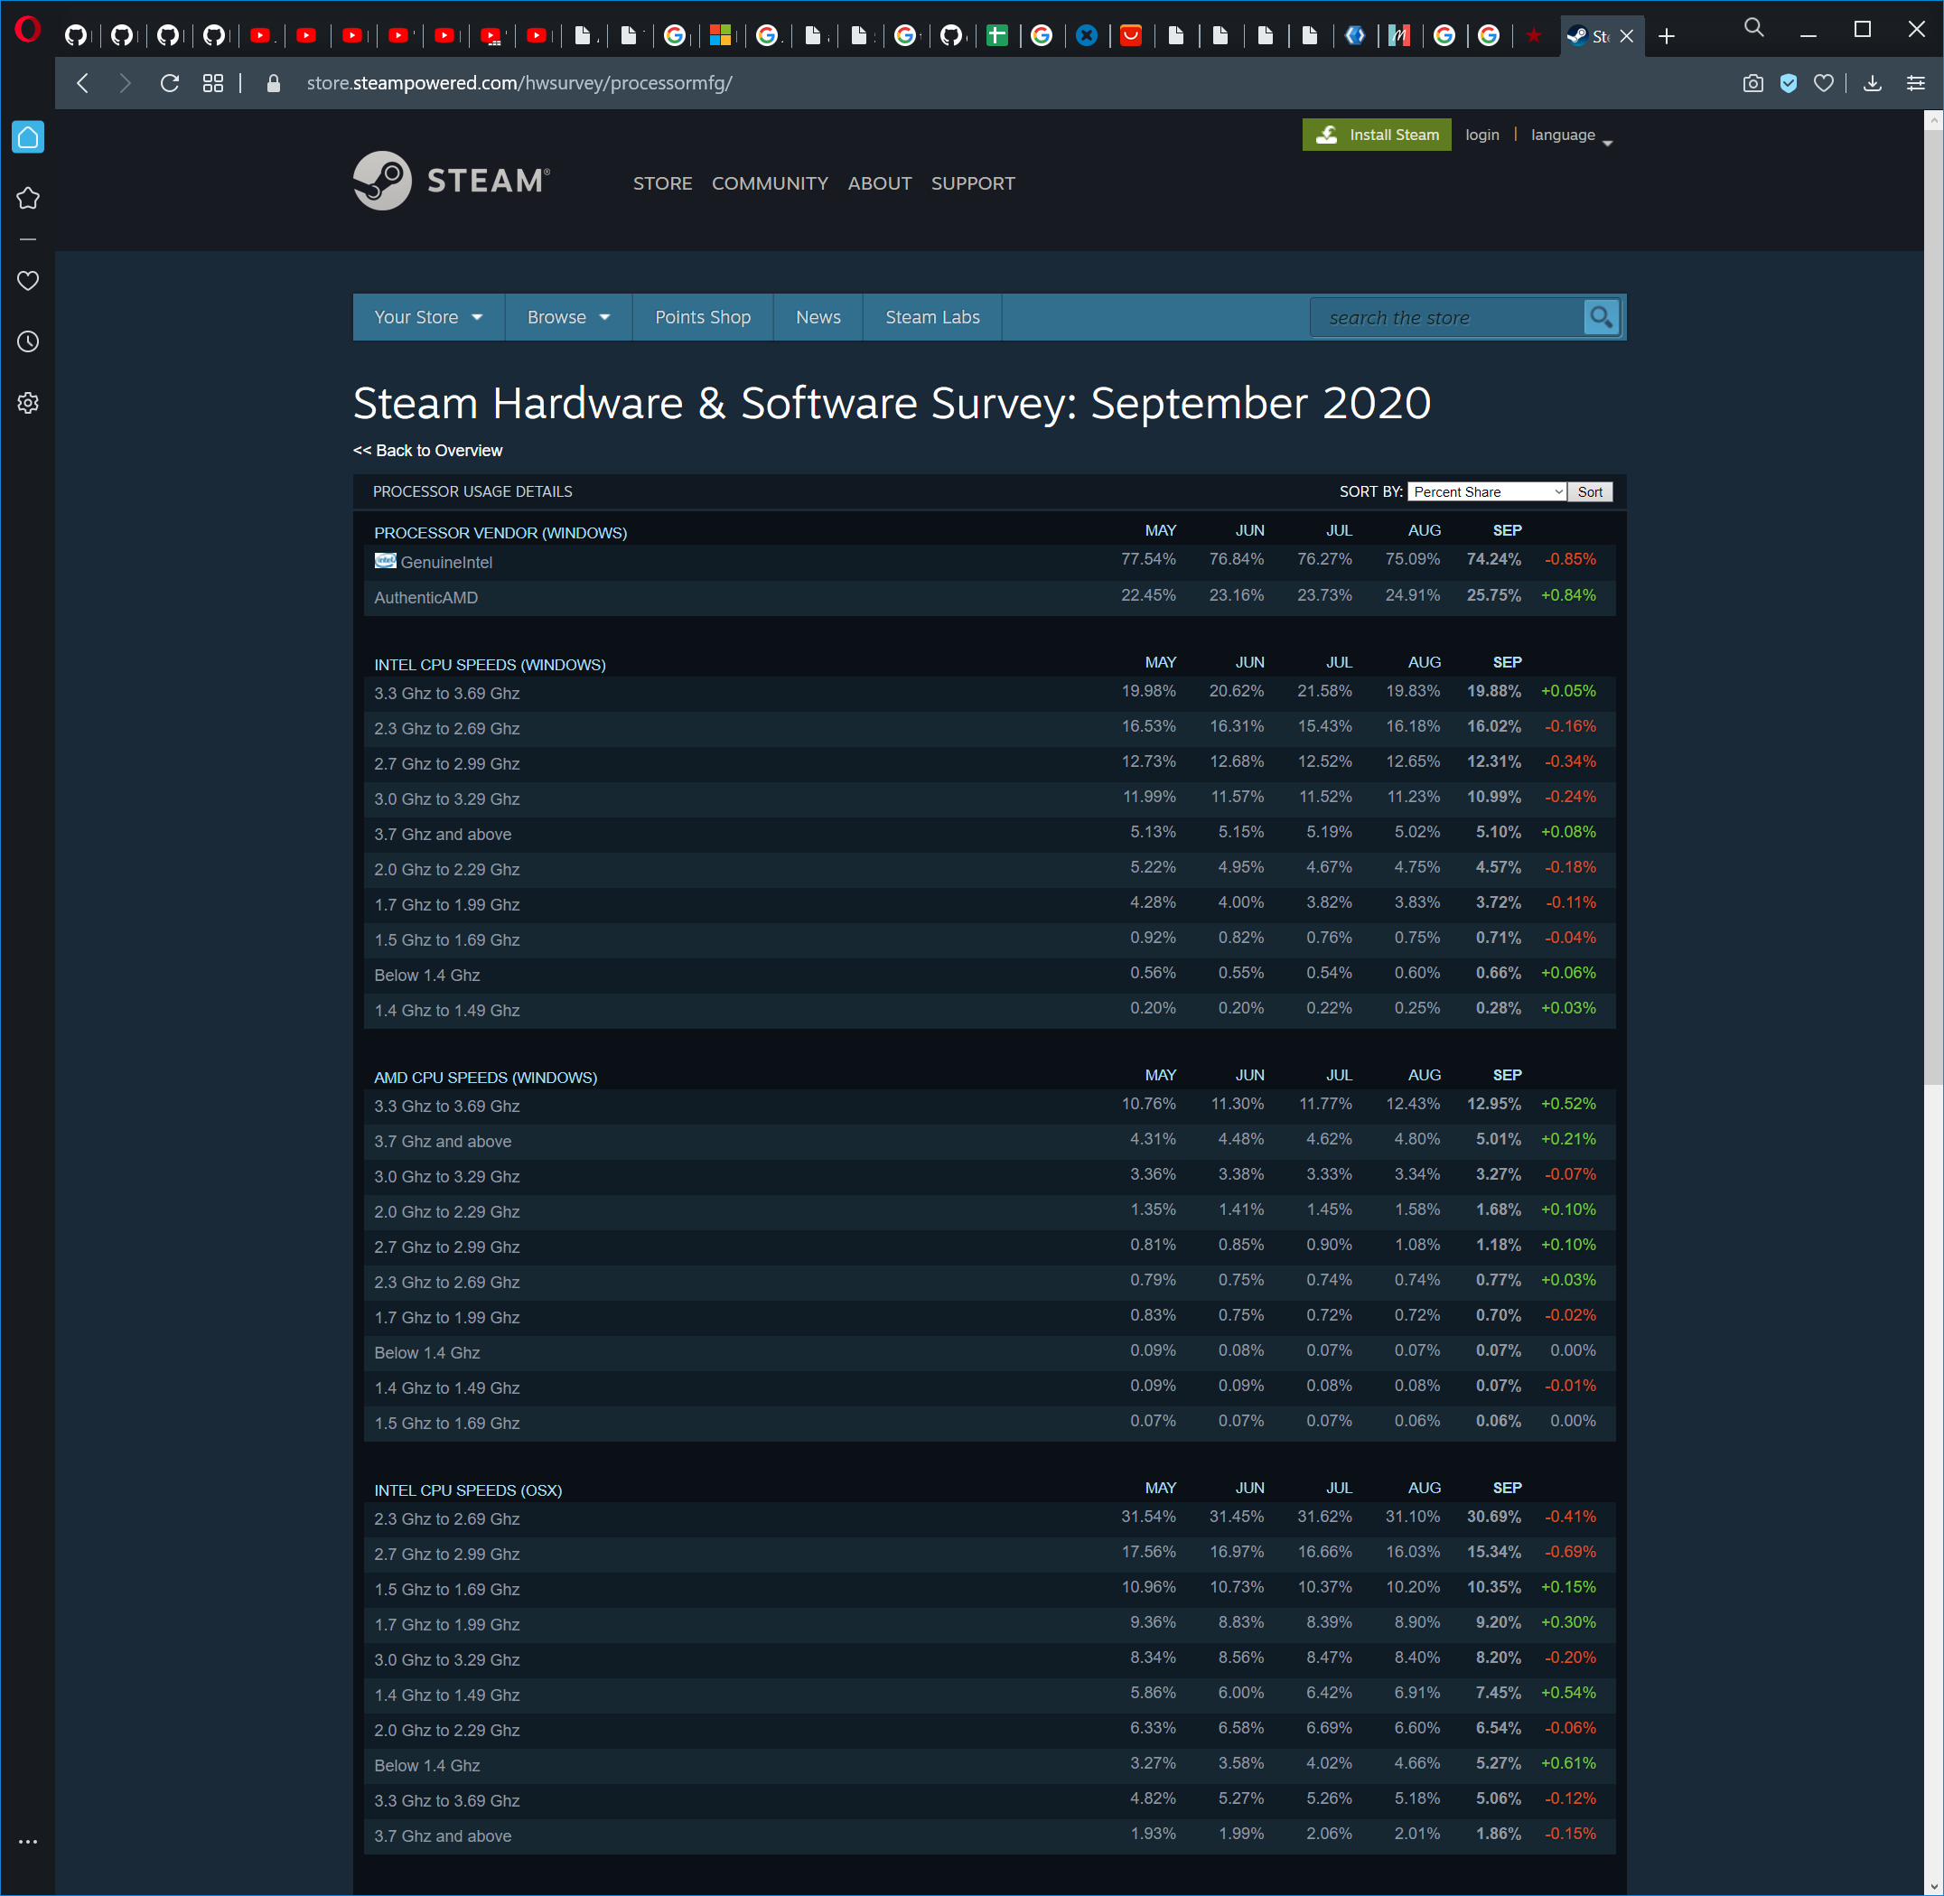
Task: Reload the page with refresh icon
Action: point(169,84)
